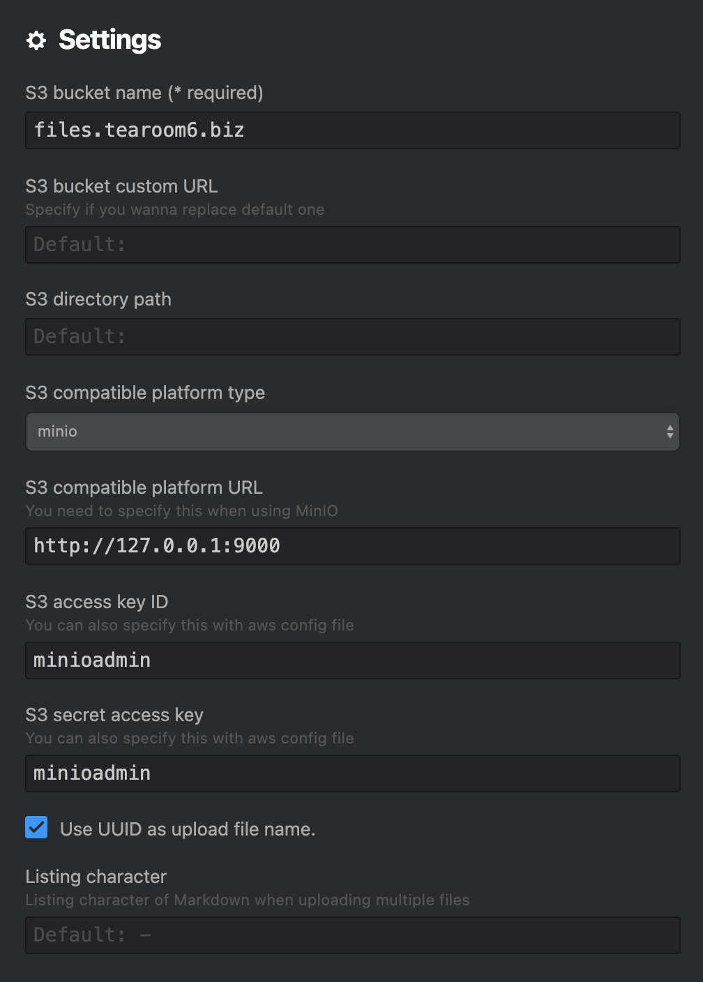
Task: Click the 'S3 access key ID' label
Action: (x=97, y=602)
